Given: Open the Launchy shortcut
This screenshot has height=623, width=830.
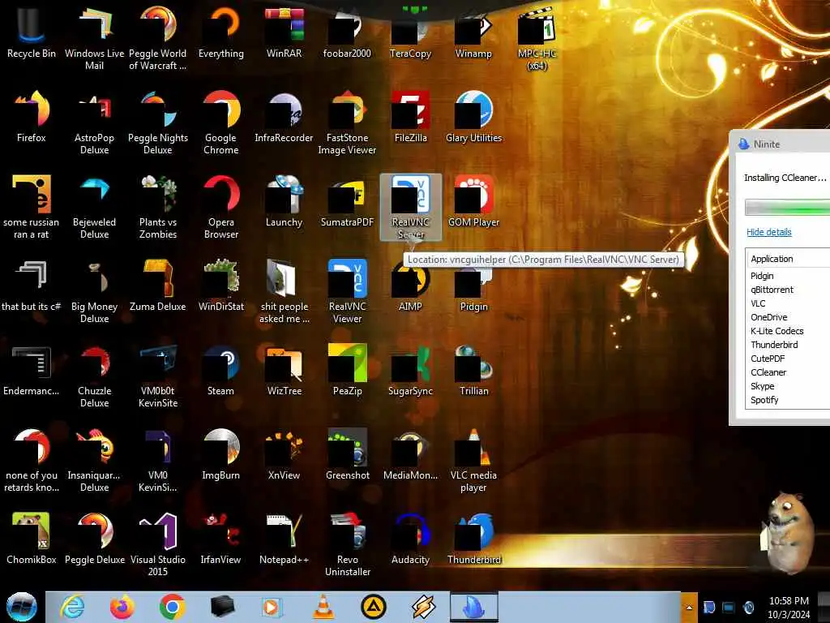Looking at the screenshot, I should point(285,201).
